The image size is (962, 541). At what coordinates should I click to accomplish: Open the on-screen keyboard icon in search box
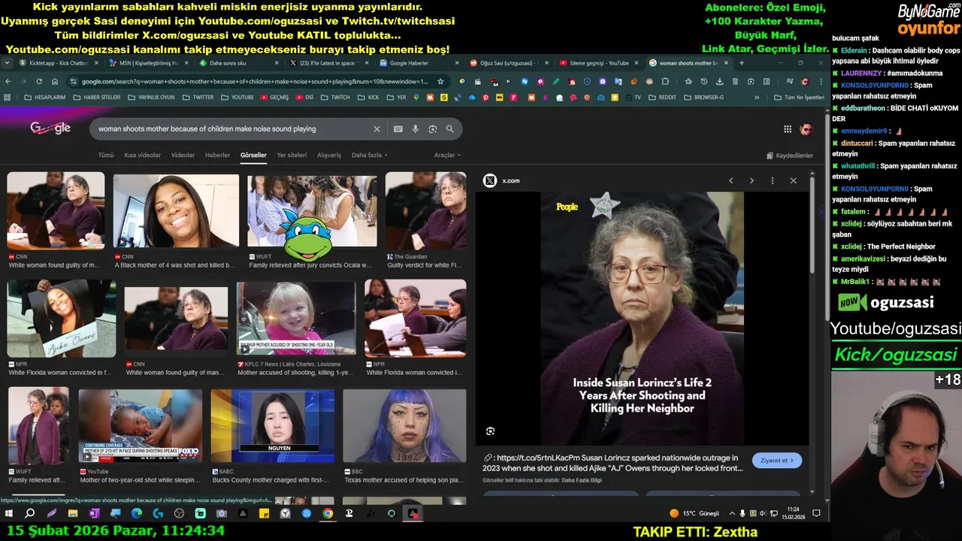pyautogui.click(x=398, y=129)
